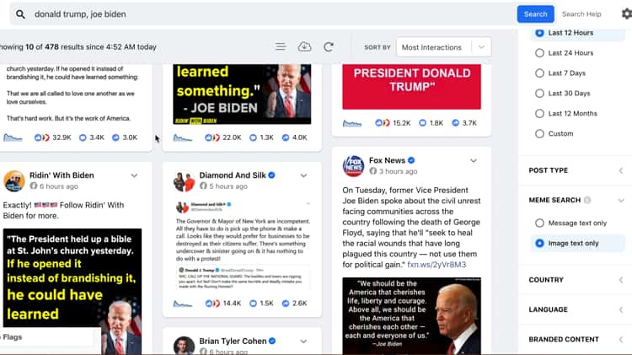Open the Most Interactions sort dropdown
The width and height of the screenshot is (632, 355).
[444, 47]
